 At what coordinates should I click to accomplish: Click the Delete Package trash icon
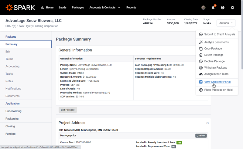201,55
